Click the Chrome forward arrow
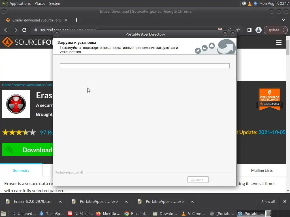This screenshot has width=290, height=217. 15,30
